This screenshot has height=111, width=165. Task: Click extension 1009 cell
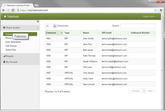click(48, 84)
